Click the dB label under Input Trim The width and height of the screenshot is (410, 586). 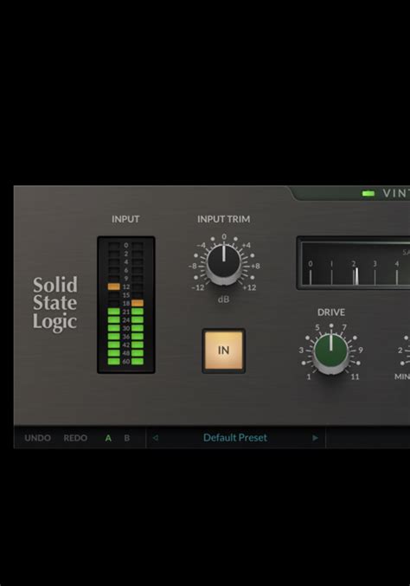(x=223, y=299)
